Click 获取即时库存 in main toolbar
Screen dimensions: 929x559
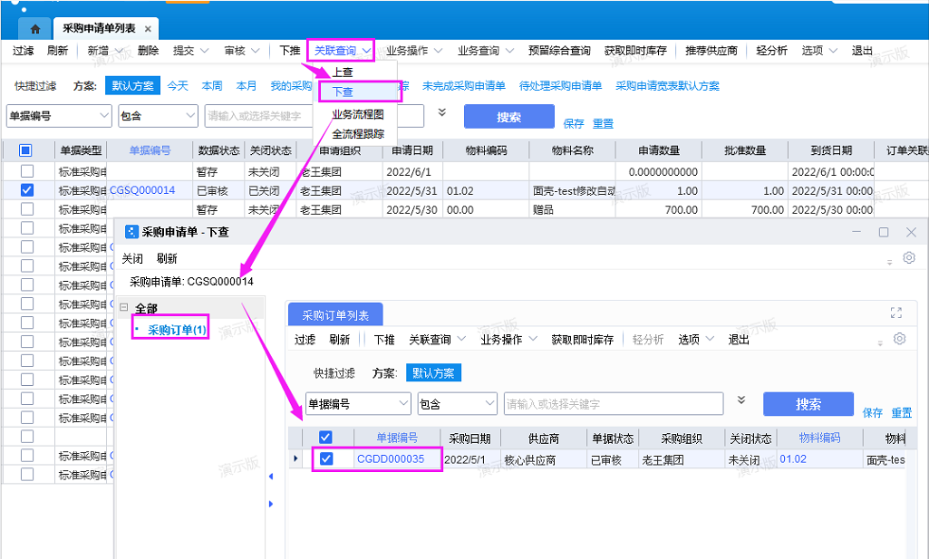pos(635,51)
